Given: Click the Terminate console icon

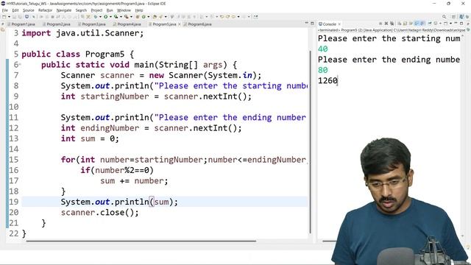Looking at the screenshot, I should tap(380, 24).
